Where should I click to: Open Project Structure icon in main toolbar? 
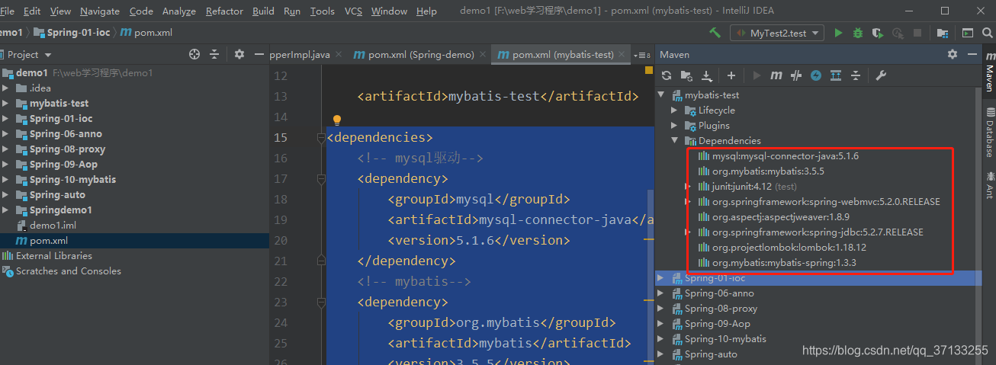pyautogui.click(x=943, y=33)
